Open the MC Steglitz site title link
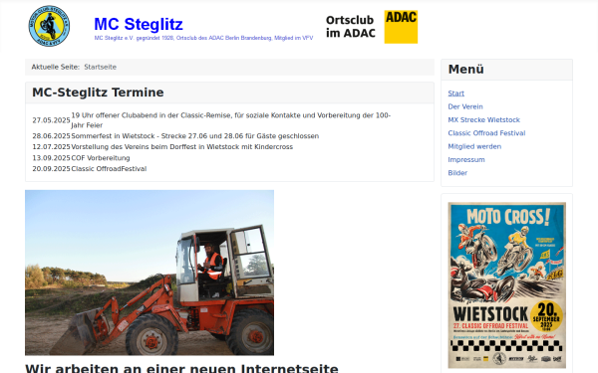This screenshot has height=373, width=598. [x=139, y=24]
